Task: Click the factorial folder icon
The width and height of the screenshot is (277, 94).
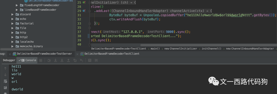Action: 17,23
